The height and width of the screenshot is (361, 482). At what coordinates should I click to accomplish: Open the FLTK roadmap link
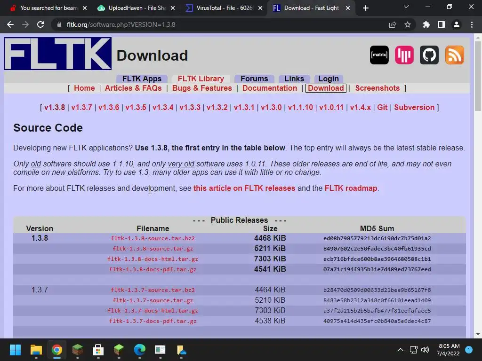351,188
